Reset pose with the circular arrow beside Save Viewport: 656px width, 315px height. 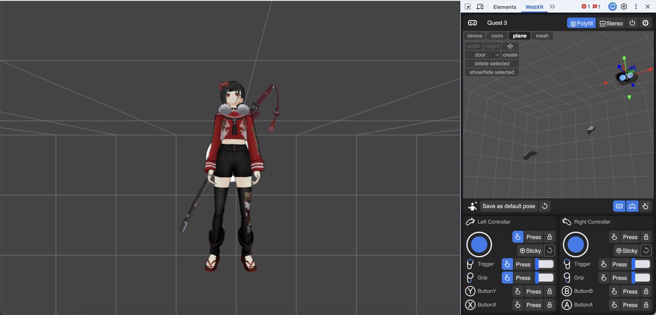click(544, 206)
